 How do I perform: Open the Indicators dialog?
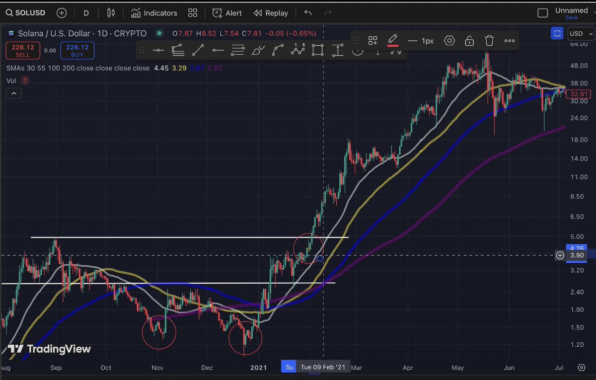154,13
